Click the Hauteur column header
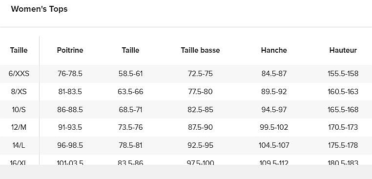 coord(343,50)
